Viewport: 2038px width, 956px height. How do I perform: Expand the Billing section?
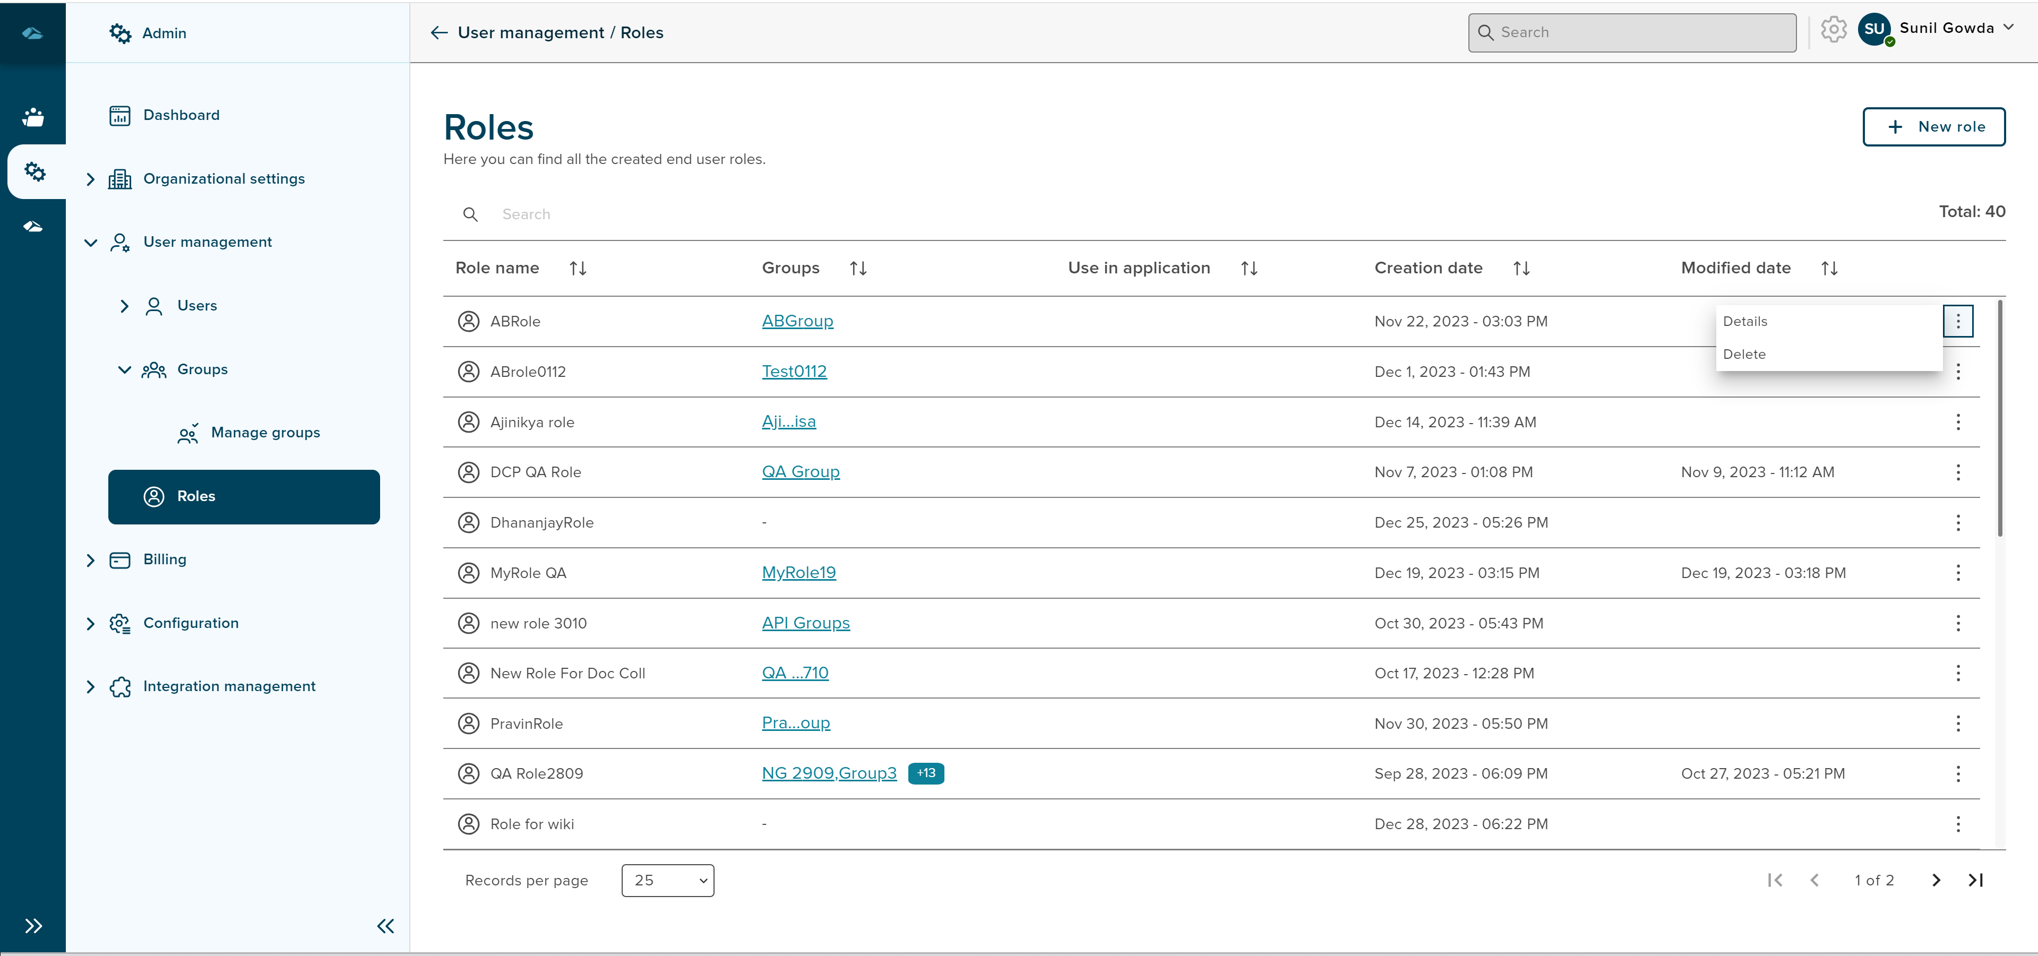point(91,559)
